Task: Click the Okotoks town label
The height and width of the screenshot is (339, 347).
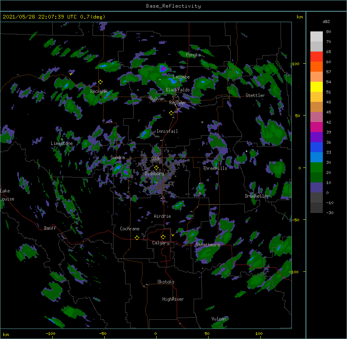Action: (x=166, y=282)
